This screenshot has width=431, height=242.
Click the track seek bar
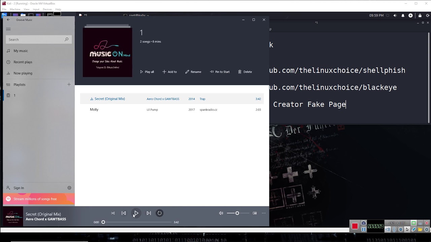point(137,222)
